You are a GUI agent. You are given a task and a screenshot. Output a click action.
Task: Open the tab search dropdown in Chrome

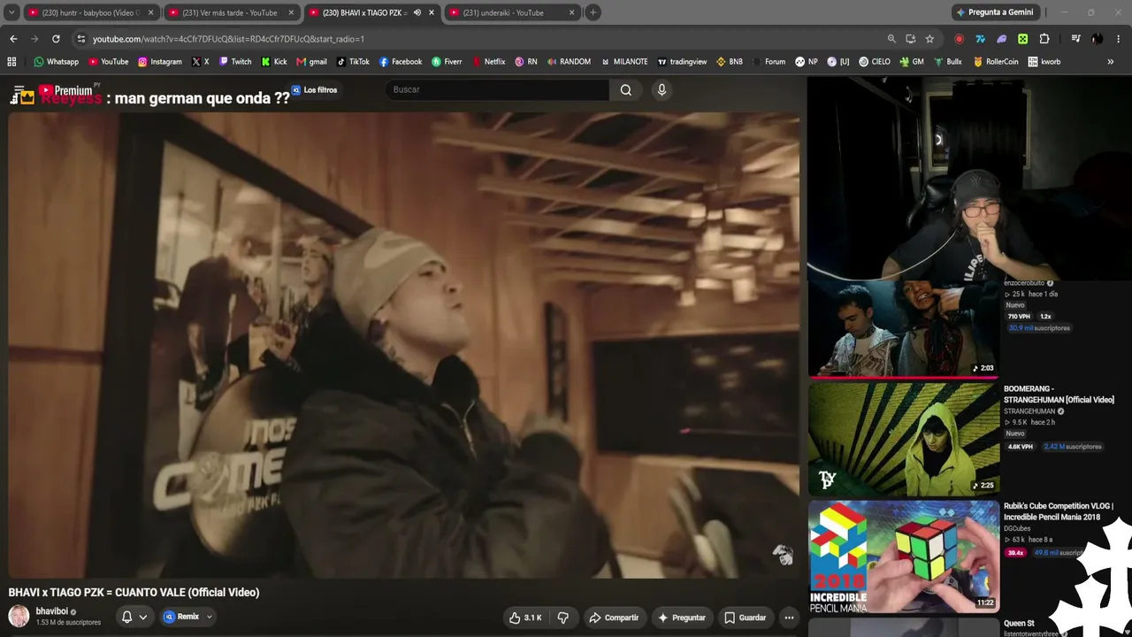click(x=11, y=12)
